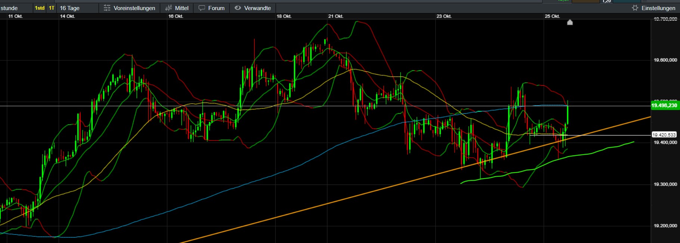Open the Einstellungen settings gear
This screenshot has height=243, width=680.
tap(653, 8)
